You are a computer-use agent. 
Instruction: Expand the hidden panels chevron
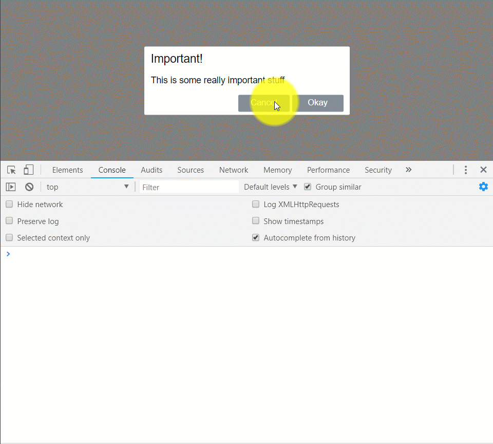point(408,170)
